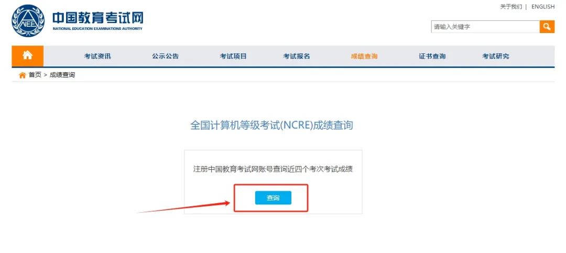Image resolution: width=566 pixels, height=253 pixels.
Task: Select the highlighted 成绩查询 tab
Action: [x=364, y=56]
